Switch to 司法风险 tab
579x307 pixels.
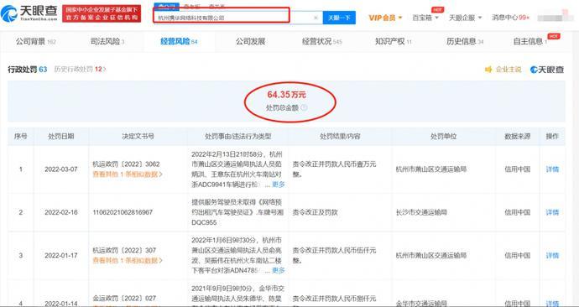coord(107,42)
